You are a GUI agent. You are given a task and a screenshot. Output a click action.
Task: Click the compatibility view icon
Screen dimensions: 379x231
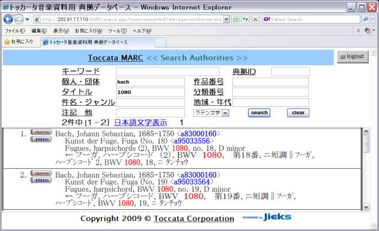coord(235,19)
